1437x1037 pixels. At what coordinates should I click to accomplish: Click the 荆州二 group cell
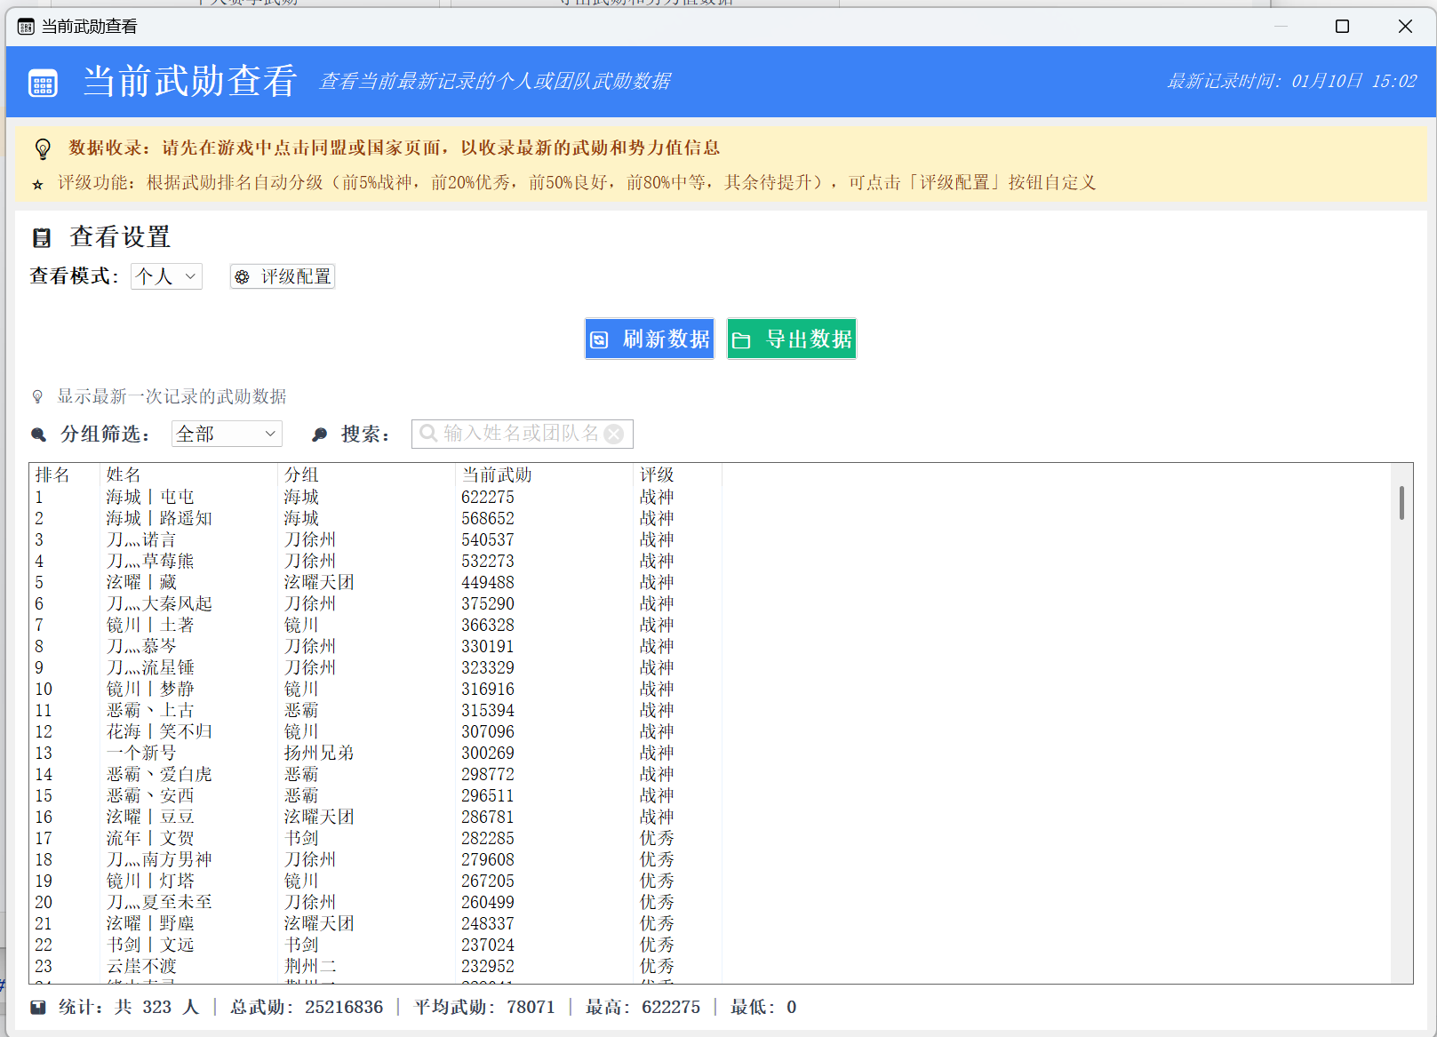pos(310,966)
